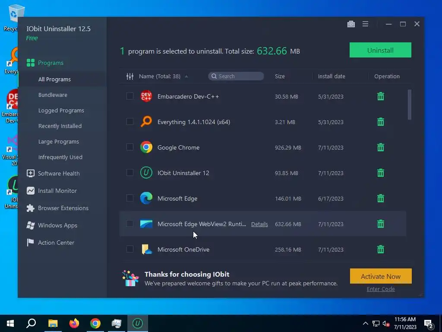This screenshot has width=442, height=332.
Task: Open Chrome from the taskbar
Action: [x=95, y=323]
